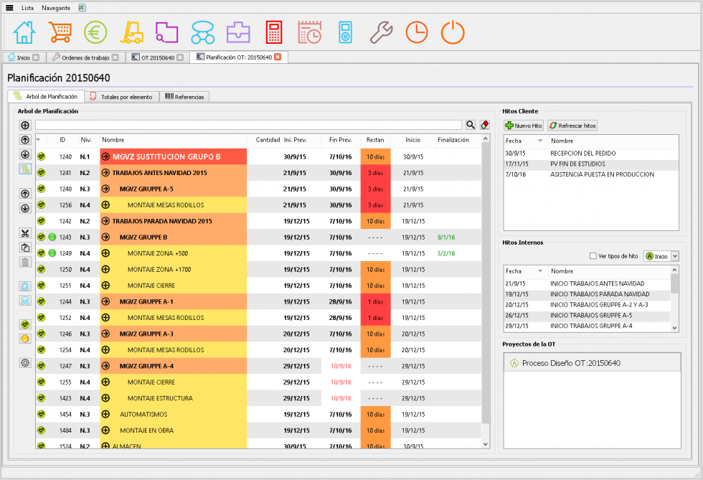Open the home icon in toolbar
The height and width of the screenshot is (480, 703).
click(x=24, y=33)
